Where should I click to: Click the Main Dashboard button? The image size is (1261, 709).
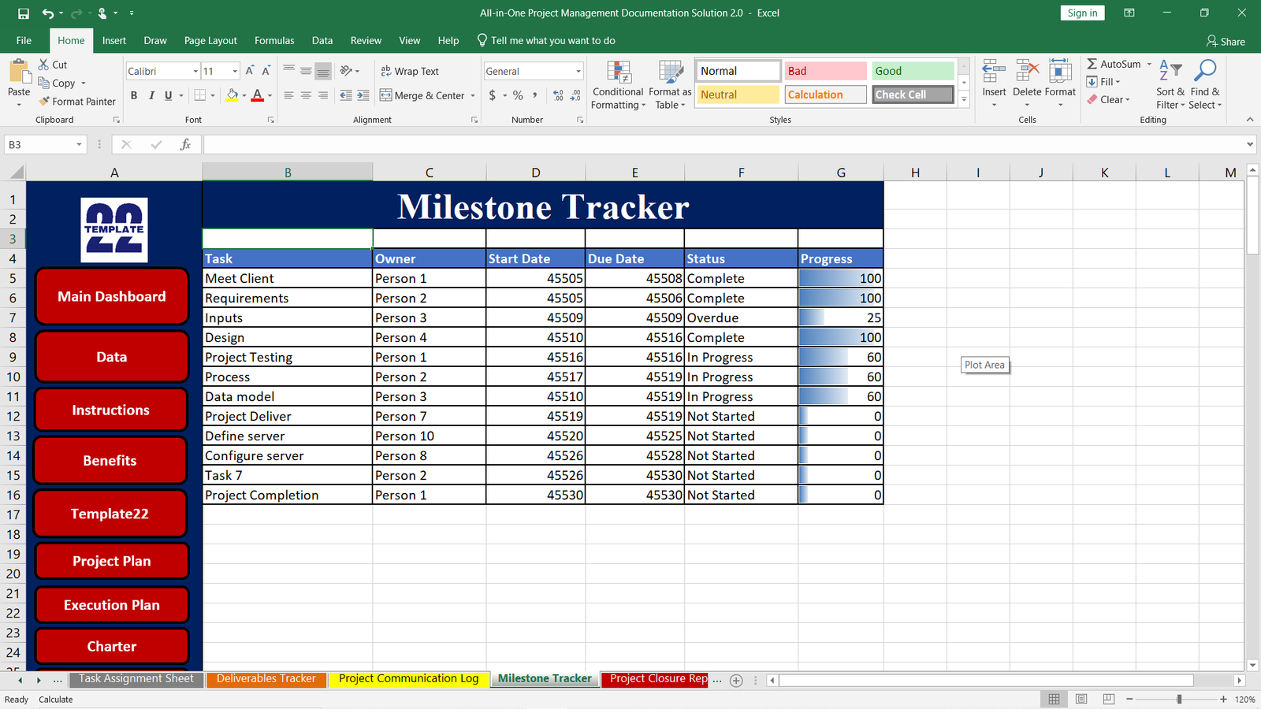coord(112,296)
